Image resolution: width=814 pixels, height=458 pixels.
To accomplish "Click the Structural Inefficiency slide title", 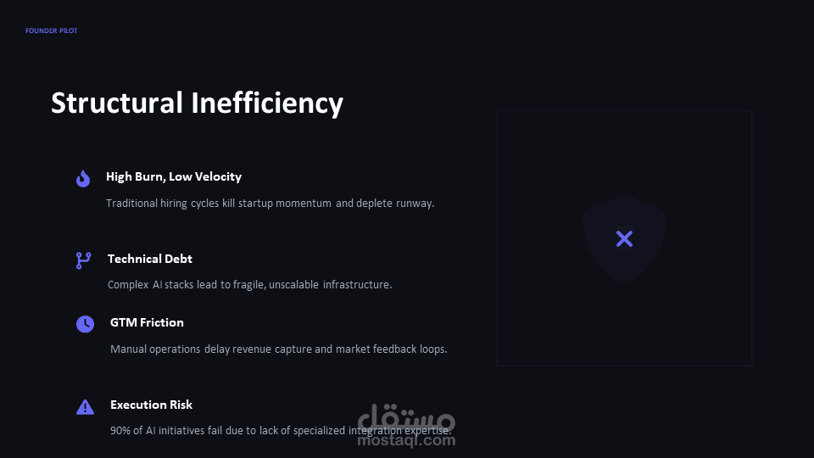I will [x=197, y=103].
